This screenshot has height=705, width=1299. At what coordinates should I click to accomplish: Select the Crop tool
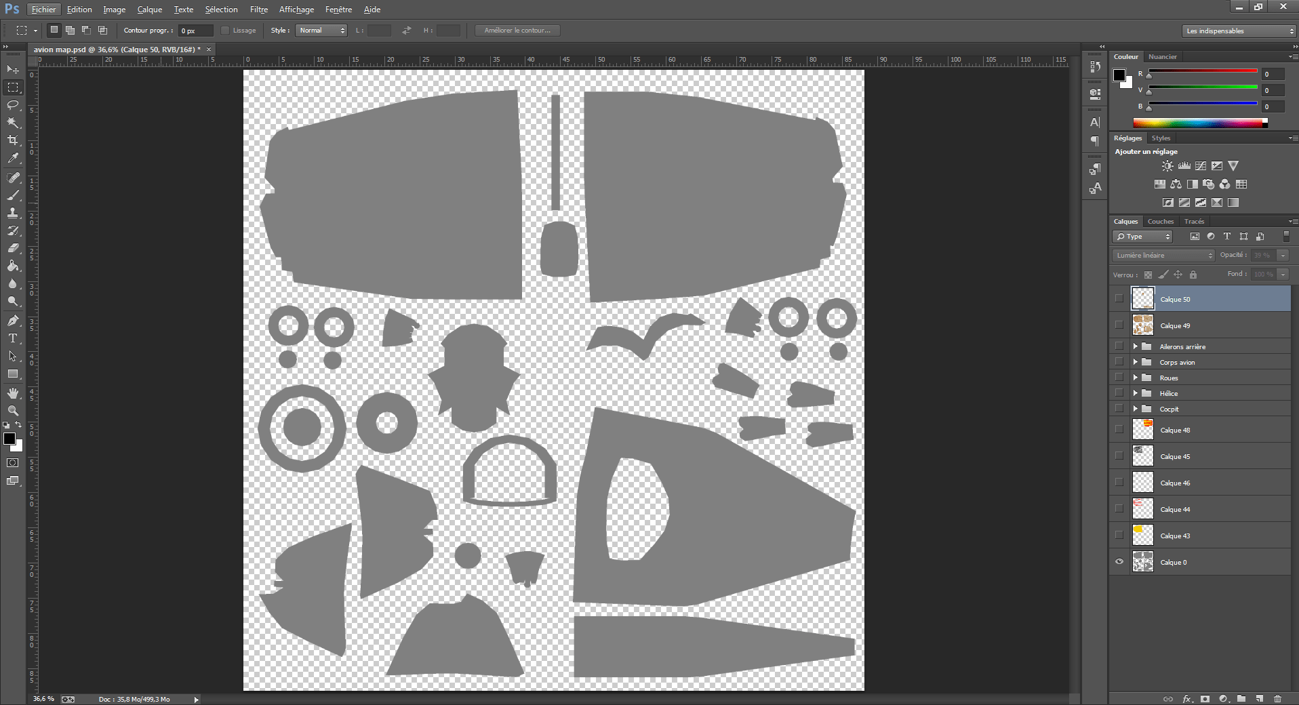(13, 140)
